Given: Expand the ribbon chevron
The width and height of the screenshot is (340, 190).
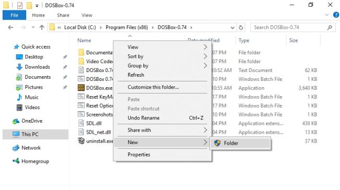Looking at the screenshot, I should (x=327, y=15).
